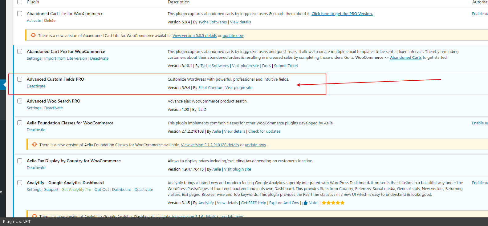
Task: Delete the Abandoned Cart Lite plugin
Action: [50, 21]
